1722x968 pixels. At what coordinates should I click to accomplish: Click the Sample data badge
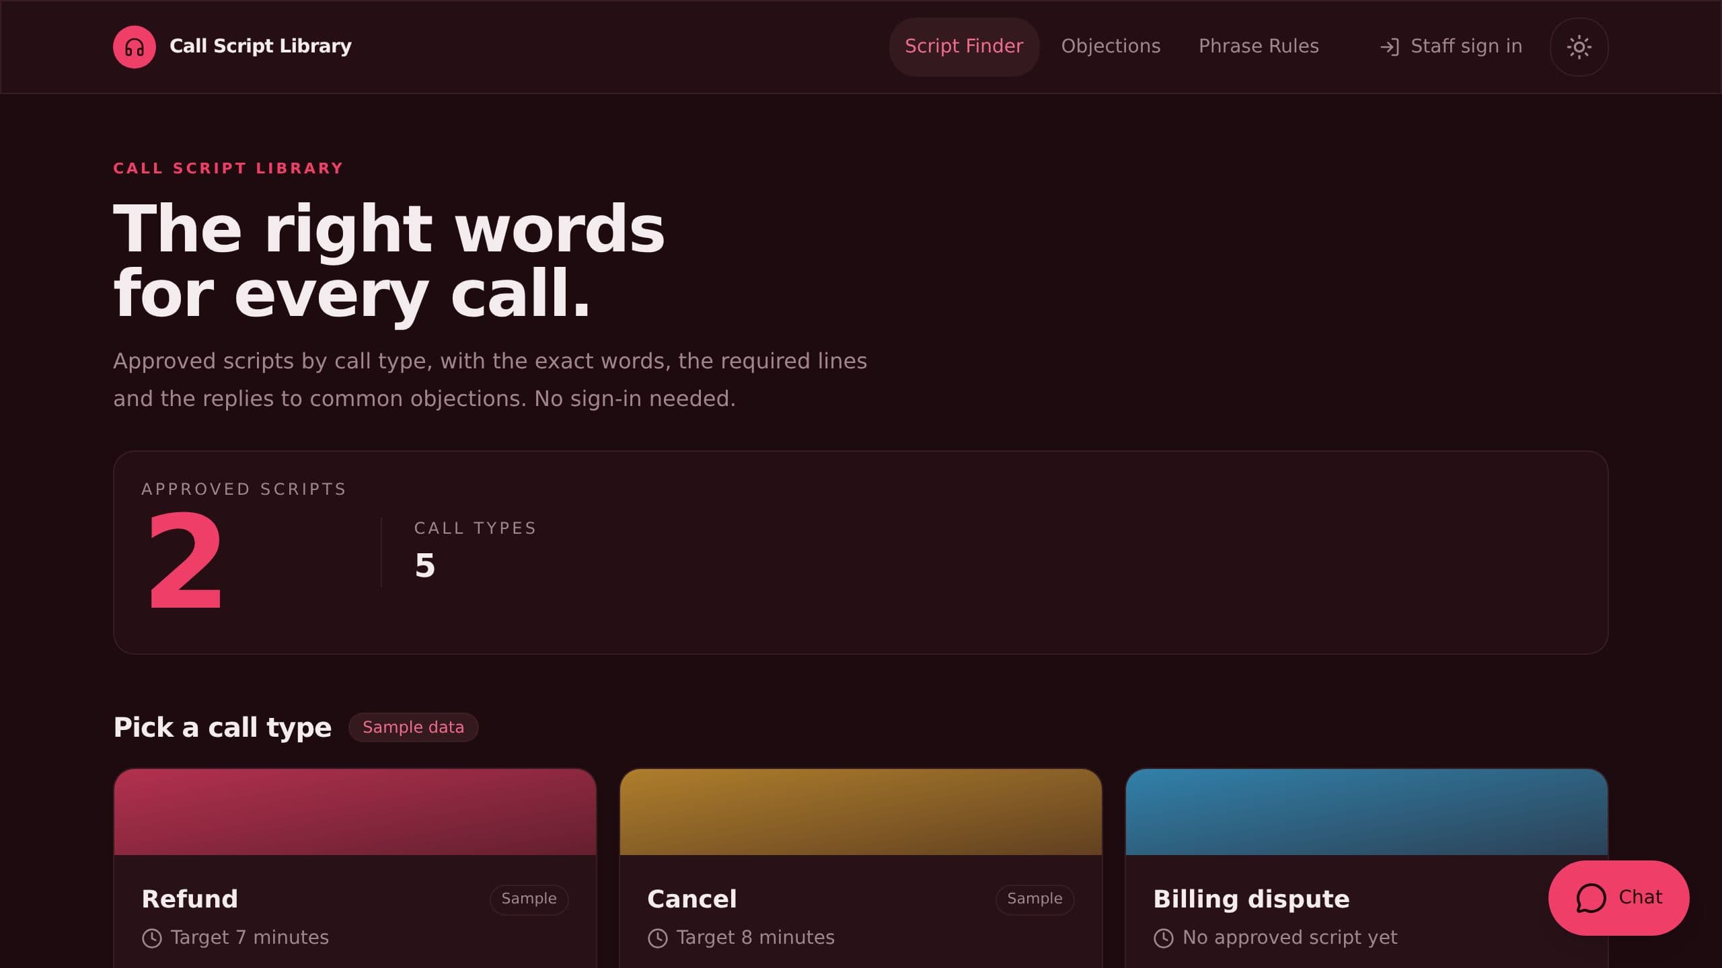click(413, 727)
